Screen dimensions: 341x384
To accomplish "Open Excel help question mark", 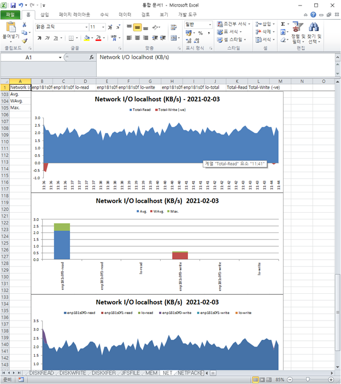I will [x=313, y=15].
